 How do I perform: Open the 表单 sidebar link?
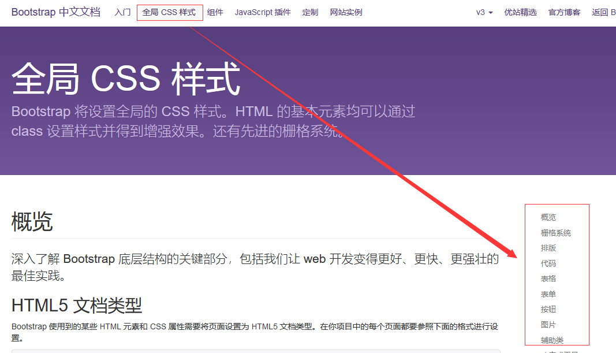(548, 293)
